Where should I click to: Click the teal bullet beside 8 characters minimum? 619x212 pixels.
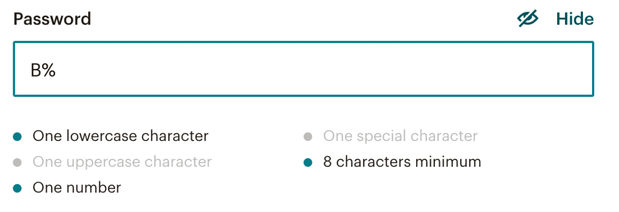pyautogui.click(x=308, y=162)
